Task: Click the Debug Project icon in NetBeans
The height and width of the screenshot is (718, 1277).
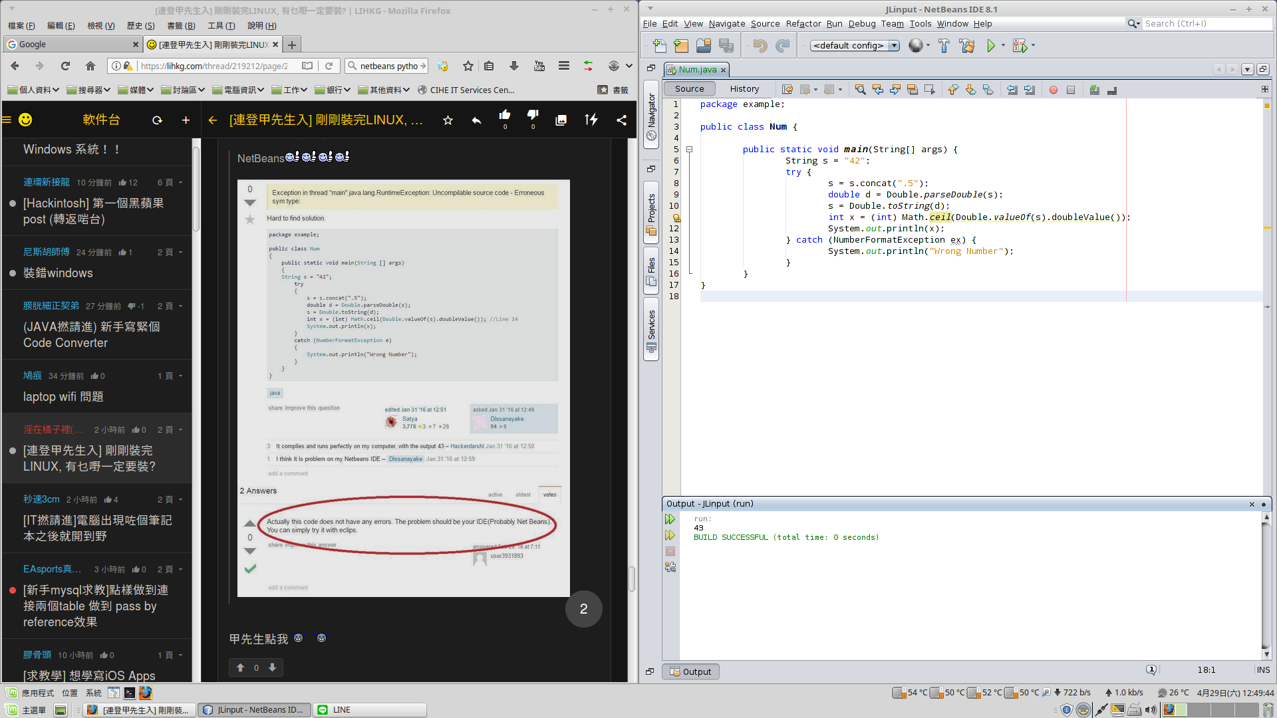Action: (1020, 46)
